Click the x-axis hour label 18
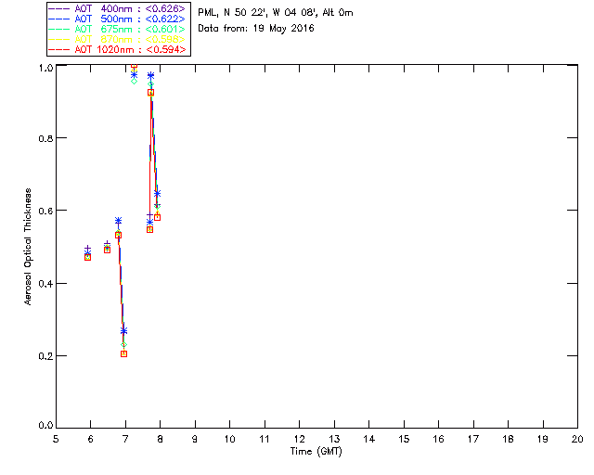 click(508, 439)
